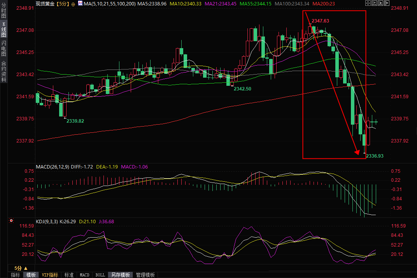Switch to 闪电图 lightning chart view

pos(4,48)
